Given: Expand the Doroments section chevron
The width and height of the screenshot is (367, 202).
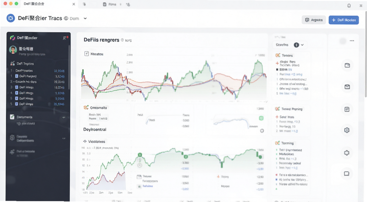Looking at the screenshot, I should coord(64,117).
